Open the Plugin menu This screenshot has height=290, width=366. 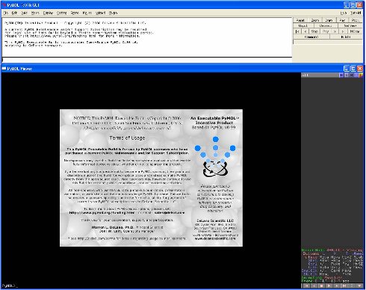point(113,13)
